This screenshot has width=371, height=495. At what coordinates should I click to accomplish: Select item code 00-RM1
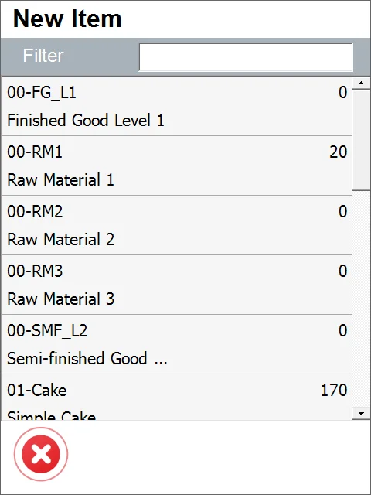pyautogui.click(x=35, y=152)
